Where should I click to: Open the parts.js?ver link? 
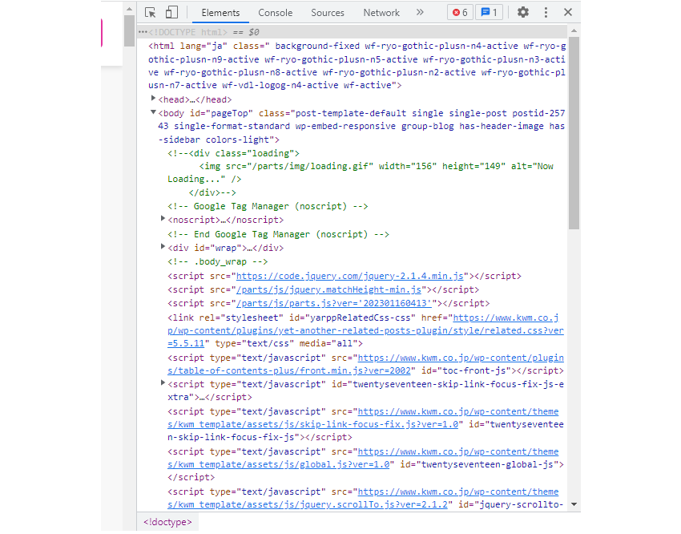tap(333, 303)
